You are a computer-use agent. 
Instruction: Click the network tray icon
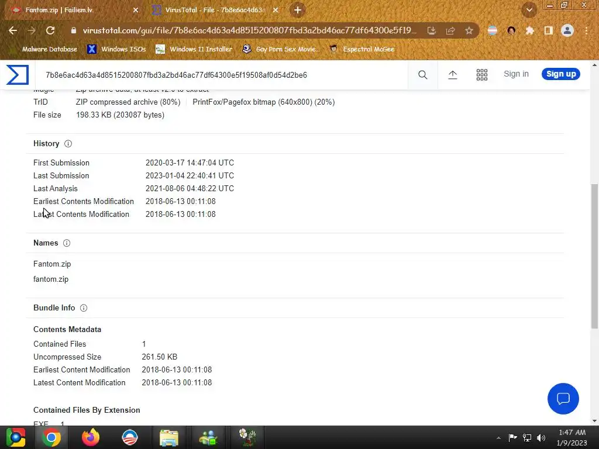pos(527,437)
